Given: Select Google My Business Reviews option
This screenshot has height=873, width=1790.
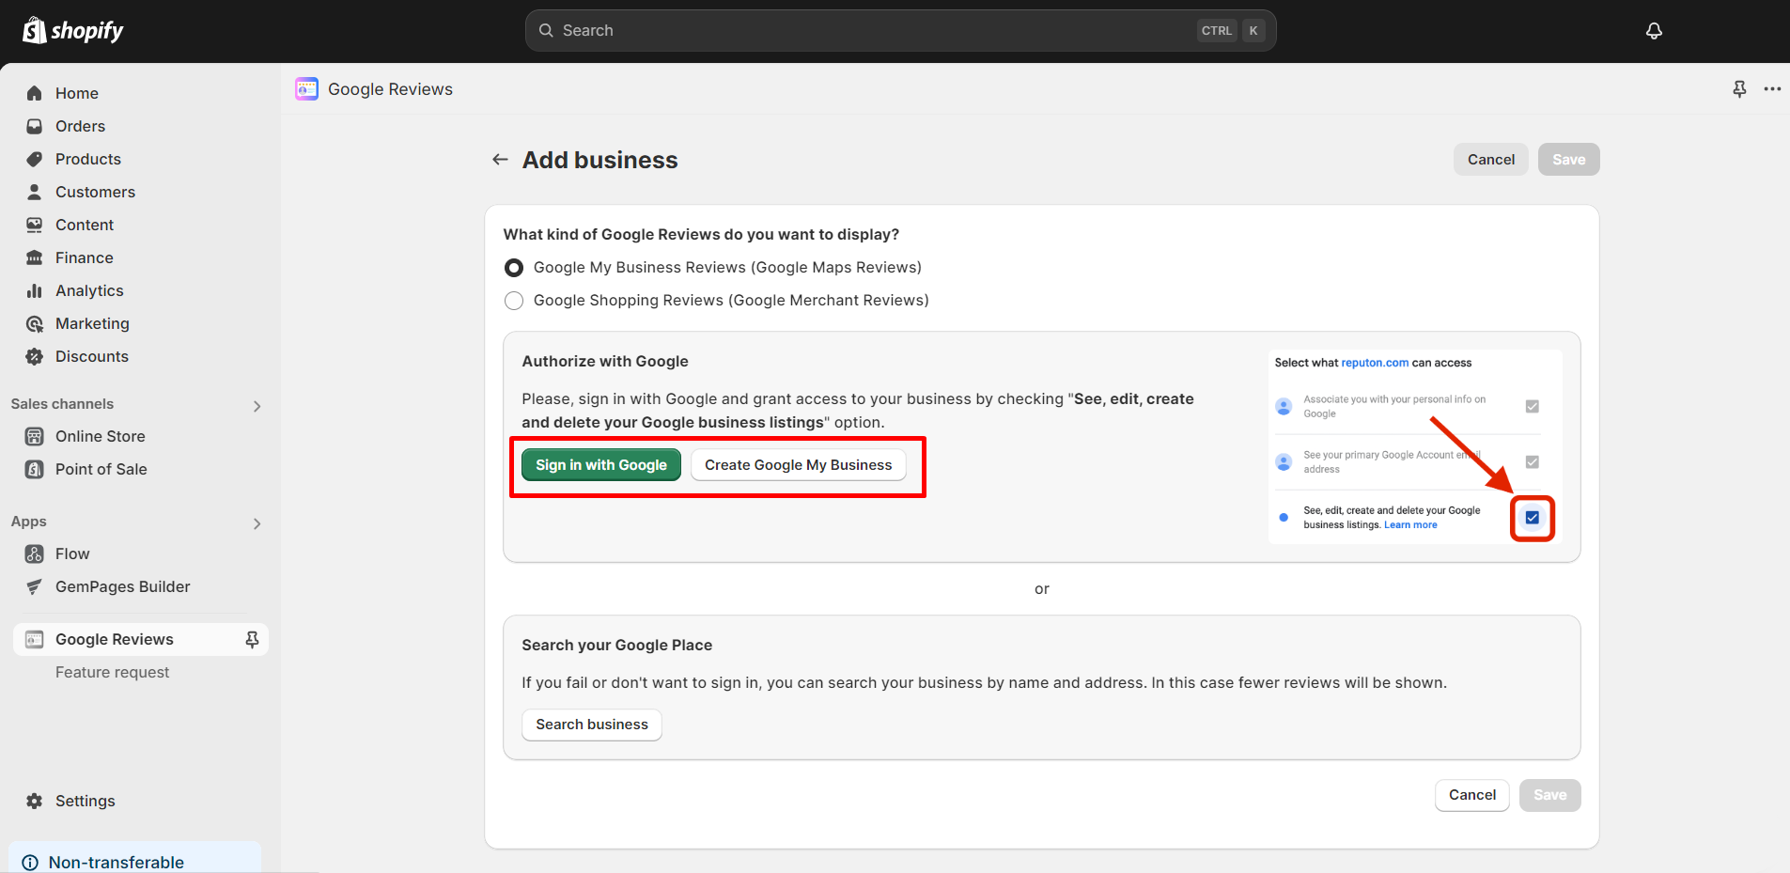Looking at the screenshot, I should 514,267.
